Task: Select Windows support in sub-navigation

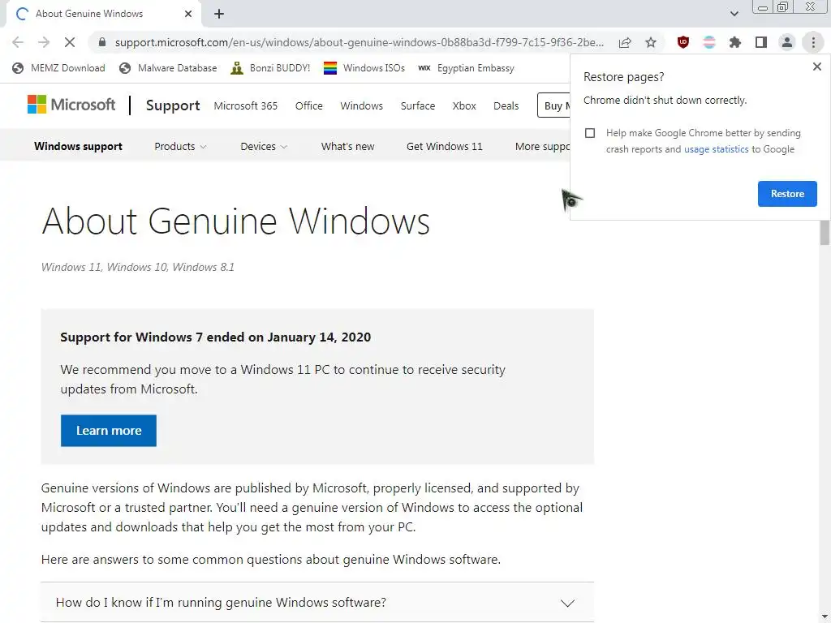Action: [x=78, y=146]
